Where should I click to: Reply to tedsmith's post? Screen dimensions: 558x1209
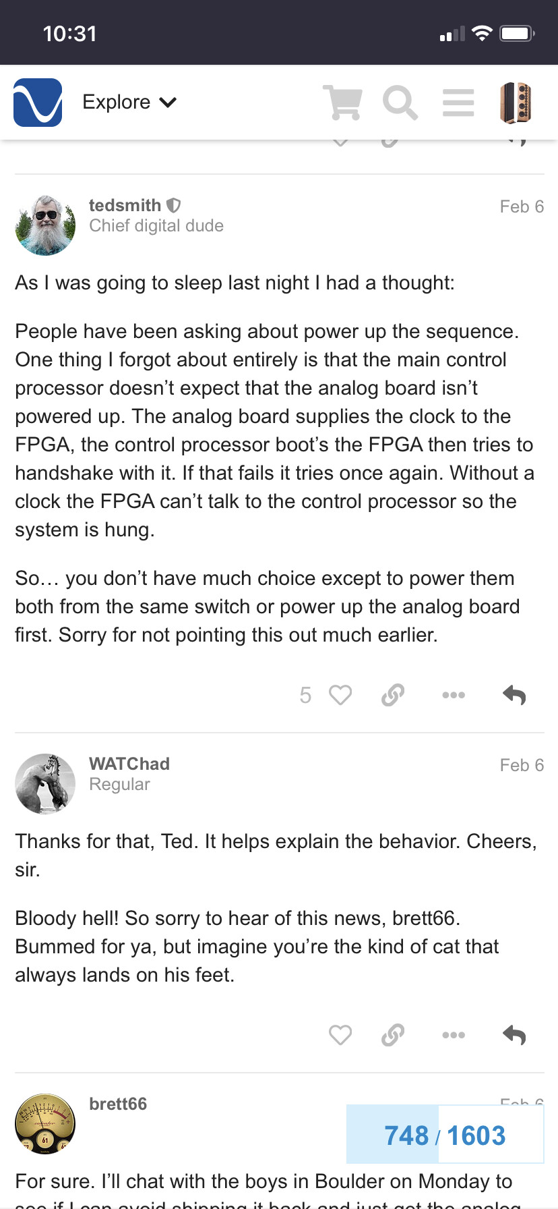pos(514,695)
